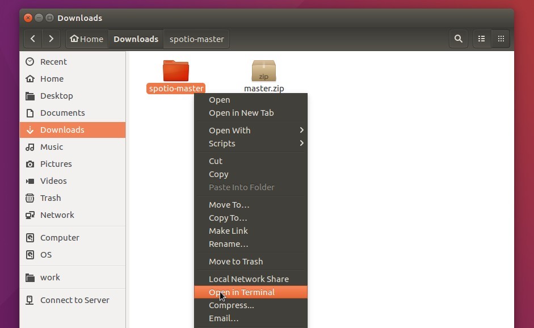Open Computer label in the sidebar
This screenshot has width=534, height=328.
60,238
